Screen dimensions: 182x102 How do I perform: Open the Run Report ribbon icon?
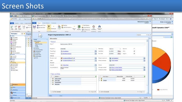click(79, 27)
